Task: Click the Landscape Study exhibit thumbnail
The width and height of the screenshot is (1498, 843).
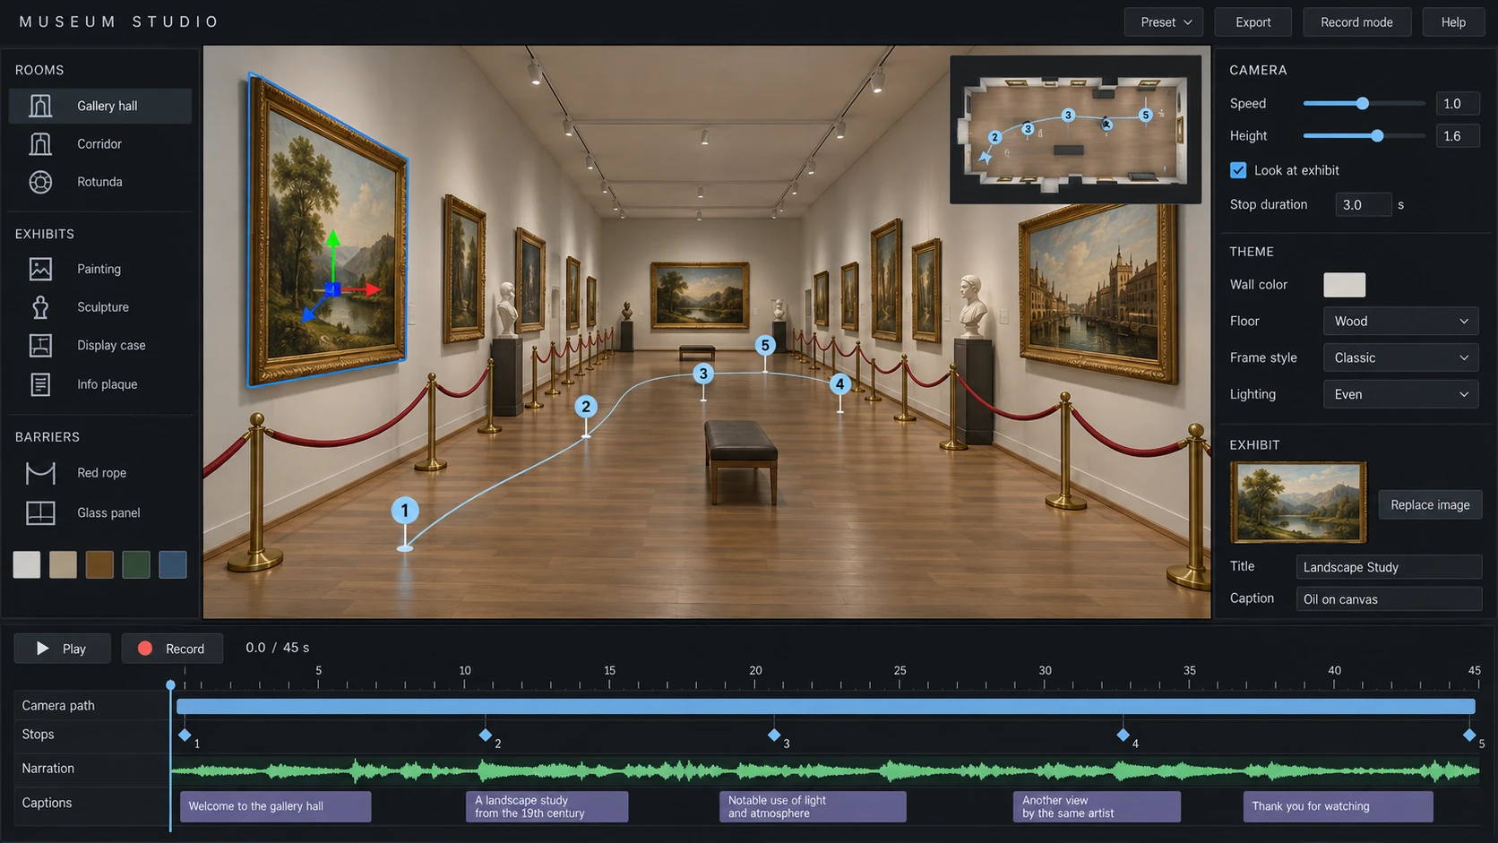Action: pos(1298,503)
